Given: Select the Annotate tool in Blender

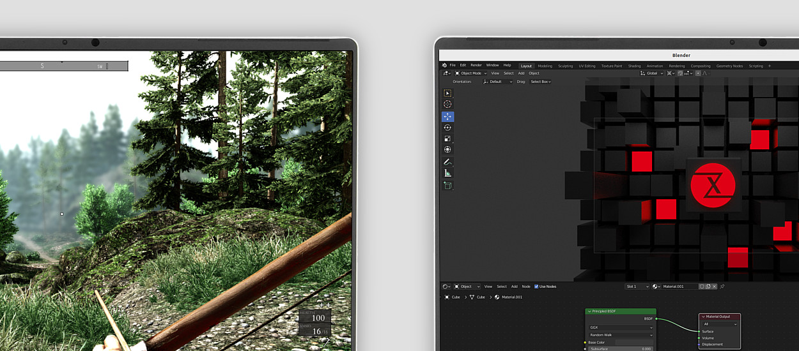Looking at the screenshot, I should [447, 162].
